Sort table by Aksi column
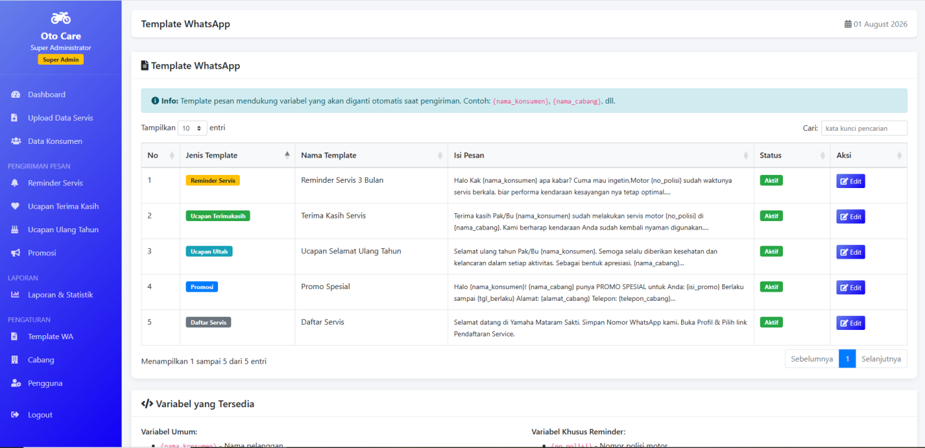 tap(868, 156)
